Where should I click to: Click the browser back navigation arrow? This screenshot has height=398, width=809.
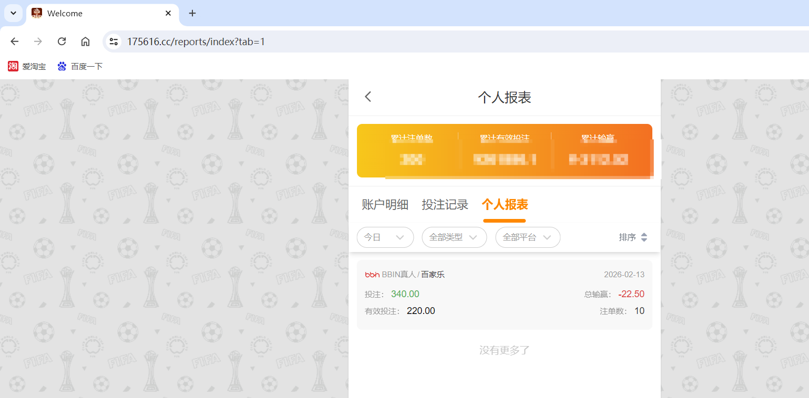point(14,41)
